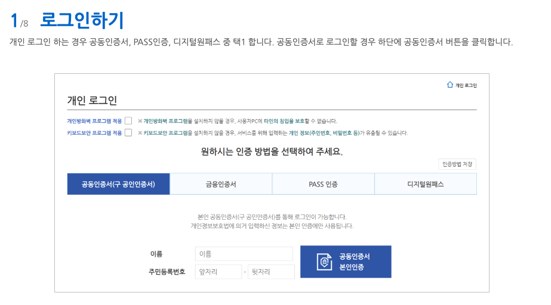This screenshot has height=305, width=551.
Task: Enable the 개인방화벽 프로그램 적용 checkbox
Action: coord(128,121)
